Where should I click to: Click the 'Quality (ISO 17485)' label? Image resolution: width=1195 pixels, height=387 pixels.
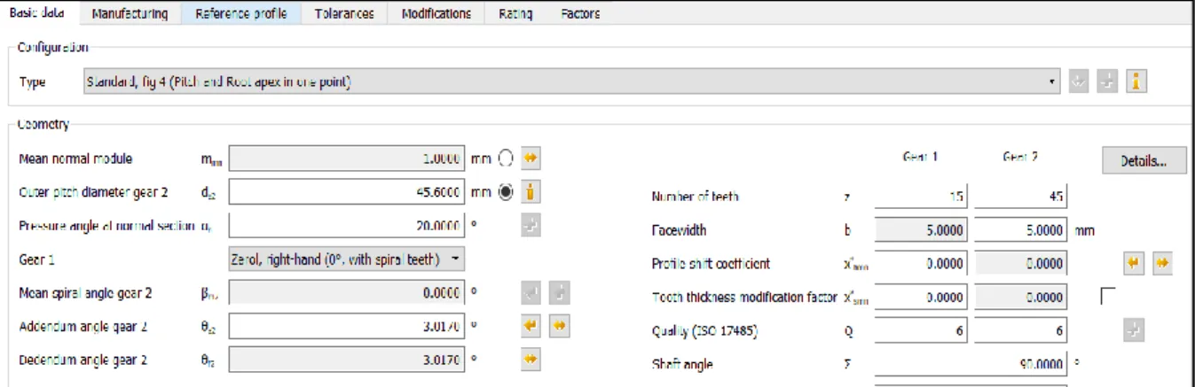pyautogui.click(x=704, y=331)
